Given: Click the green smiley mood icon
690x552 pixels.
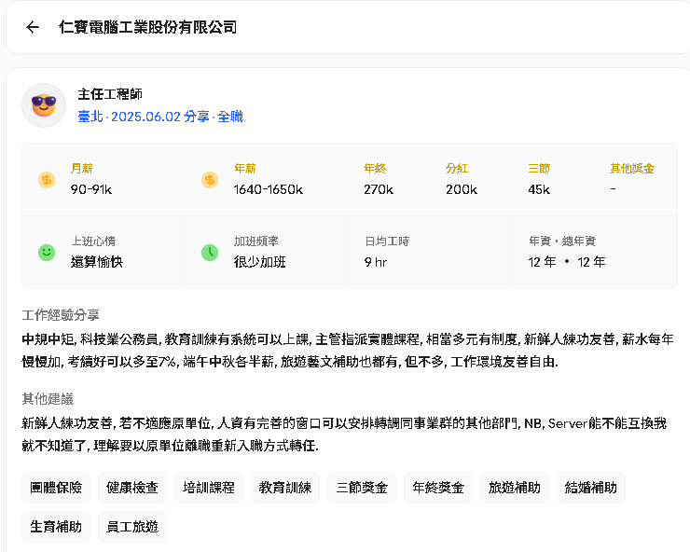Looking at the screenshot, I should click(47, 253).
